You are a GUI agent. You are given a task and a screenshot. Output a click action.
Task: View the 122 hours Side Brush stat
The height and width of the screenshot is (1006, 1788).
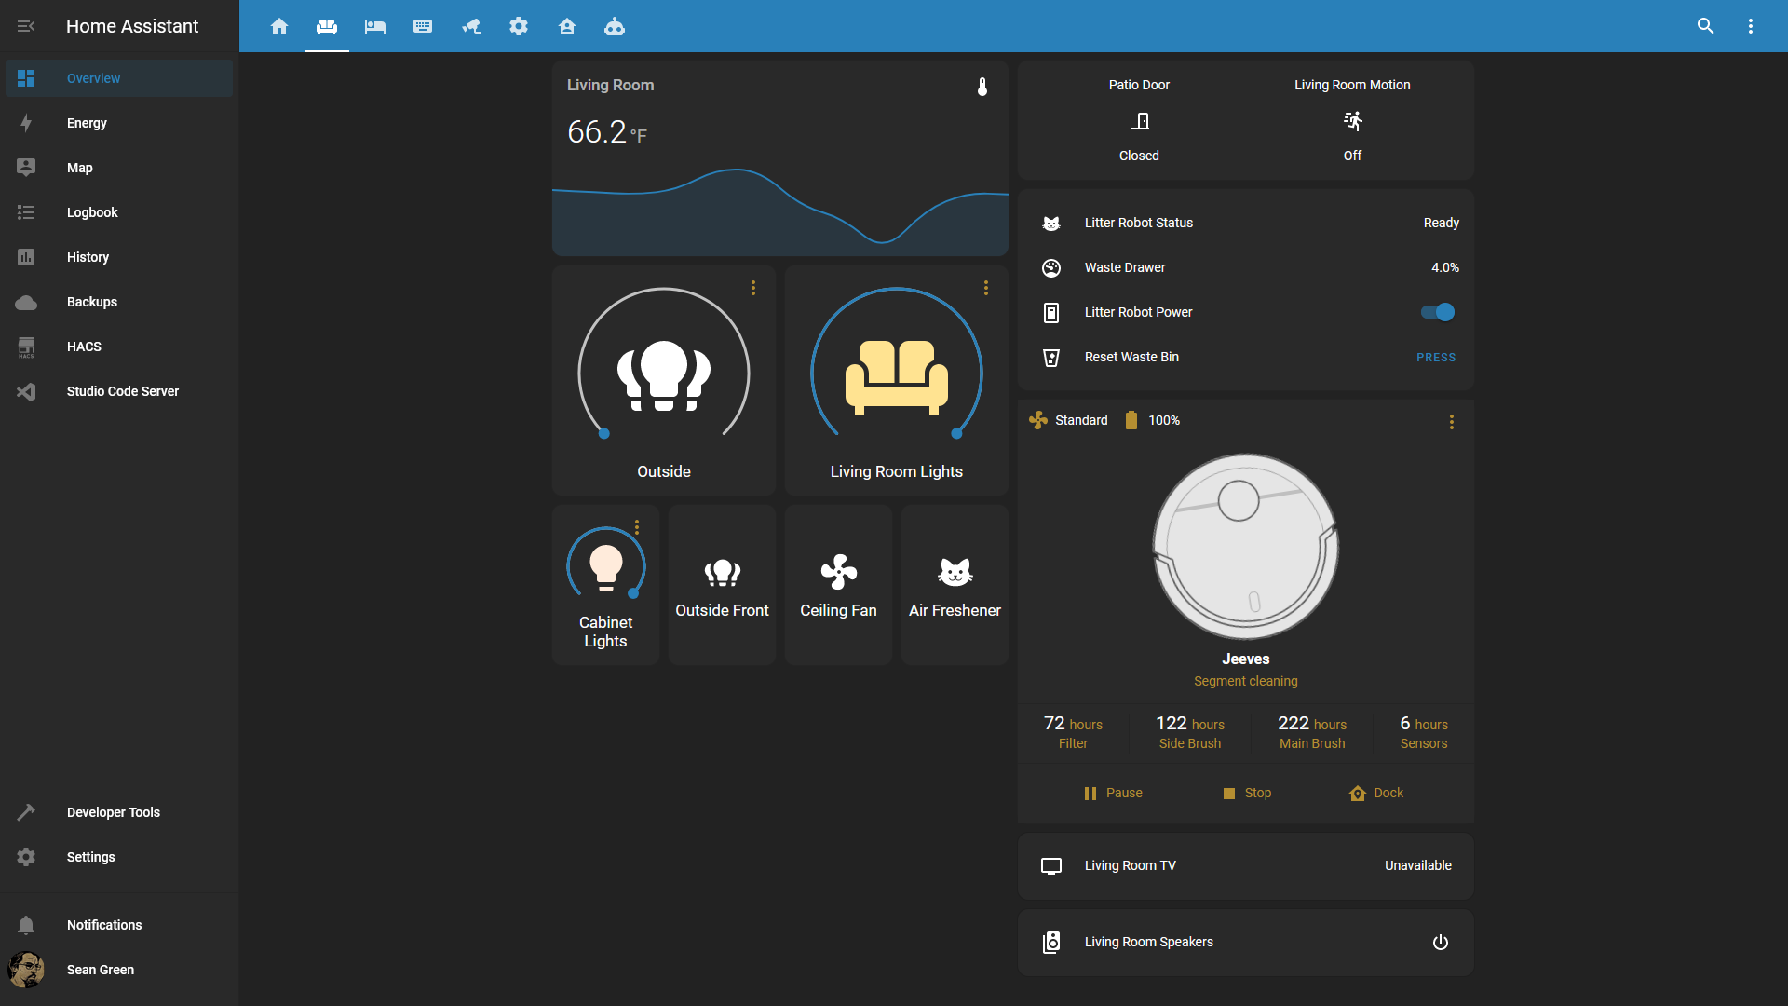1190,732
